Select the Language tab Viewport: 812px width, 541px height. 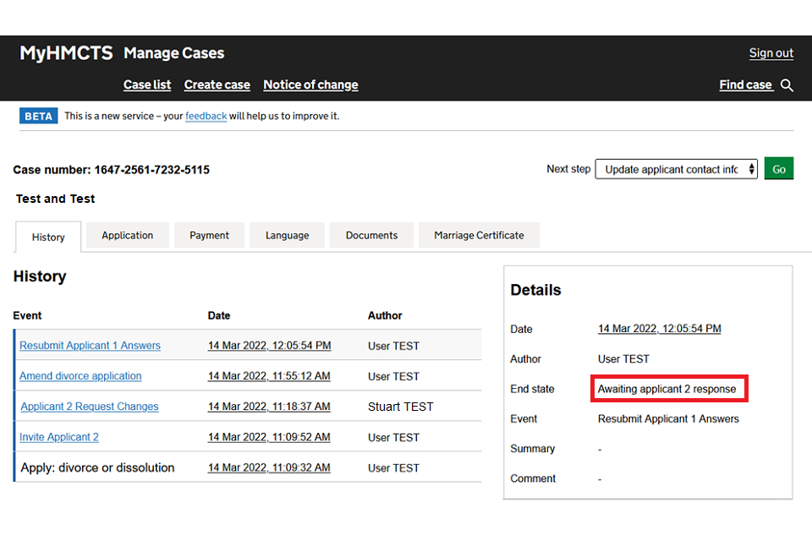287,236
